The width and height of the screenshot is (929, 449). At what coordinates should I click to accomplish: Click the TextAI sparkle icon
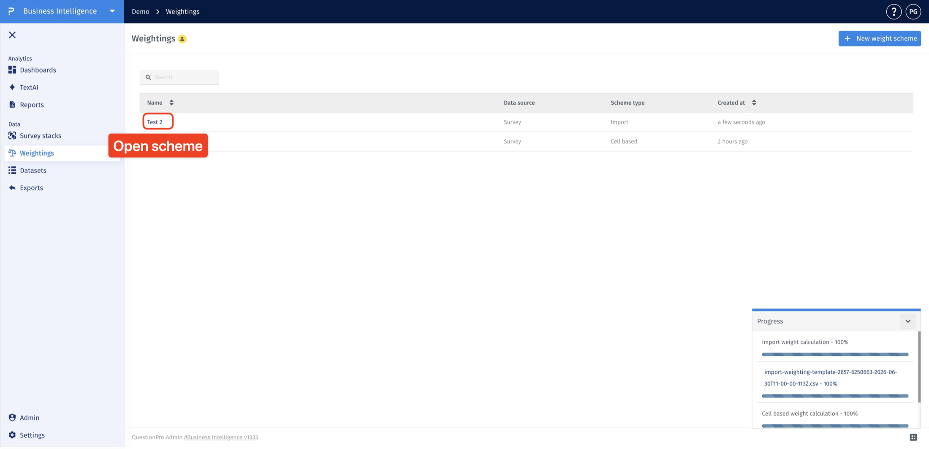[12, 87]
